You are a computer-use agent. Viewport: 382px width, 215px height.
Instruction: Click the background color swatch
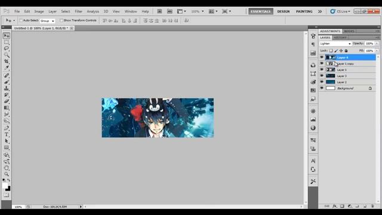pos(8,189)
